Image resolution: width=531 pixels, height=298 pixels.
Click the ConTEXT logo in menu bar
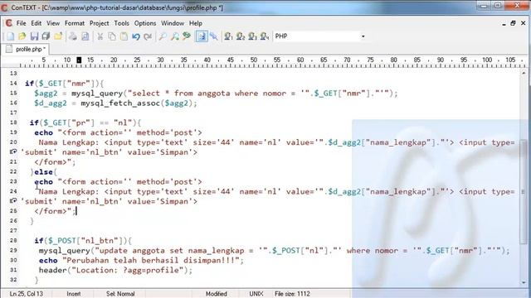pos(9,23)
